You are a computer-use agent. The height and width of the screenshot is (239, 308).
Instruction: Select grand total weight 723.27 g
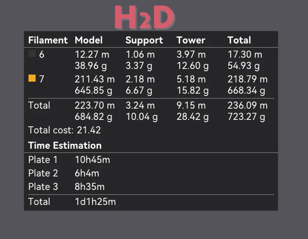pyautogui.click(x=246, y=117)
